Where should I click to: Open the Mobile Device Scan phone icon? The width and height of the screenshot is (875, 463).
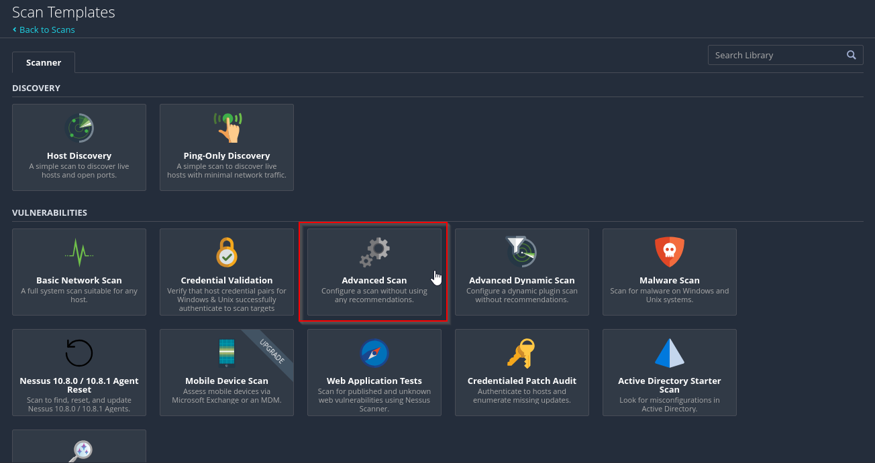click(227, 353)
